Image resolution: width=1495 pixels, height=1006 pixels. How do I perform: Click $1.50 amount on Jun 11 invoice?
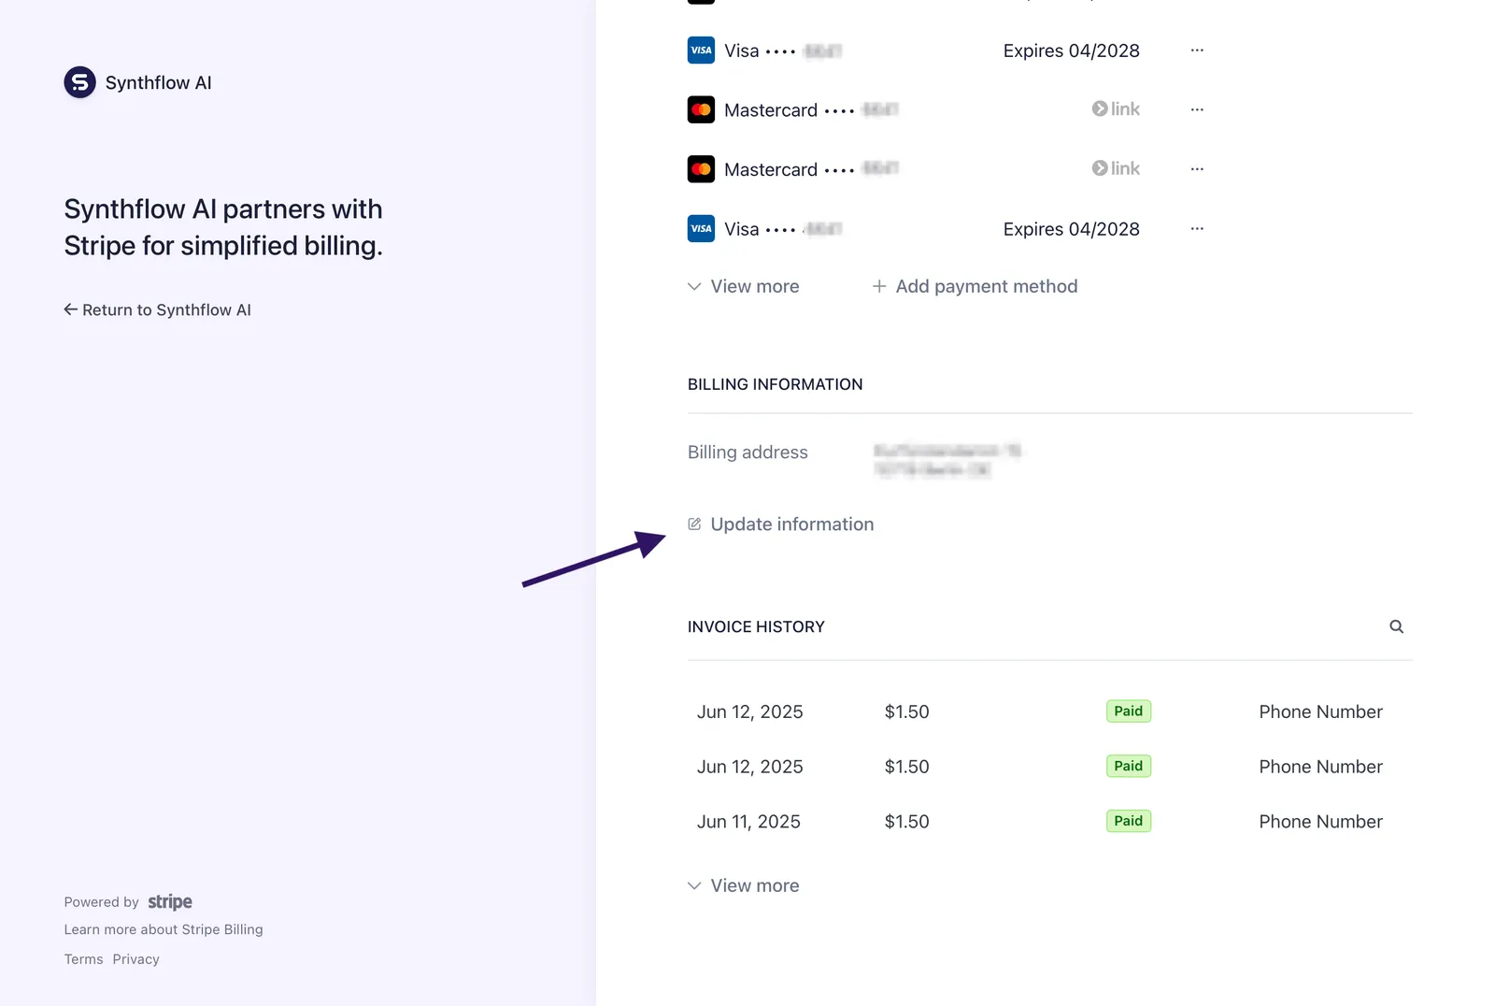click(x=906, y=821)
